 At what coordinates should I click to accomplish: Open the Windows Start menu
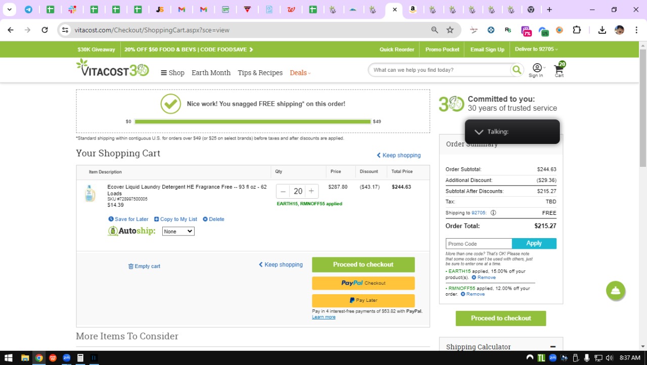(x=9, y=358)
